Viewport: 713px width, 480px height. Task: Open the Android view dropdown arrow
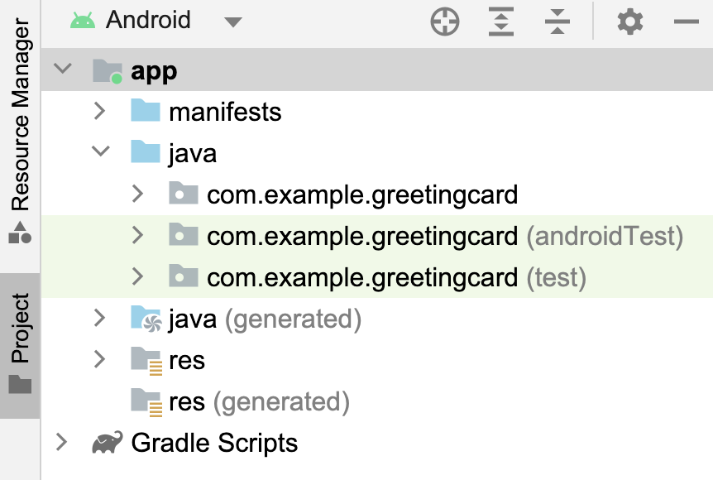[233, 22]
